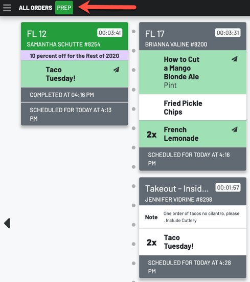Open the Takeout Jennifer Vidrine order header
Viewport: 250px width, 282px height.
pyautogui.click(x=193, y=191)
